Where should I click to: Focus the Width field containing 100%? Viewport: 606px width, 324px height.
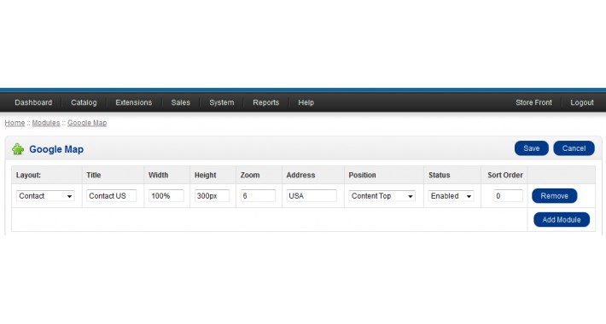tap(166, 196)
